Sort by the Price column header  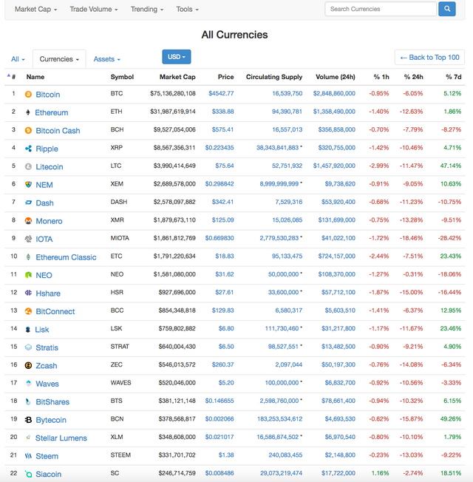[226, 77]
